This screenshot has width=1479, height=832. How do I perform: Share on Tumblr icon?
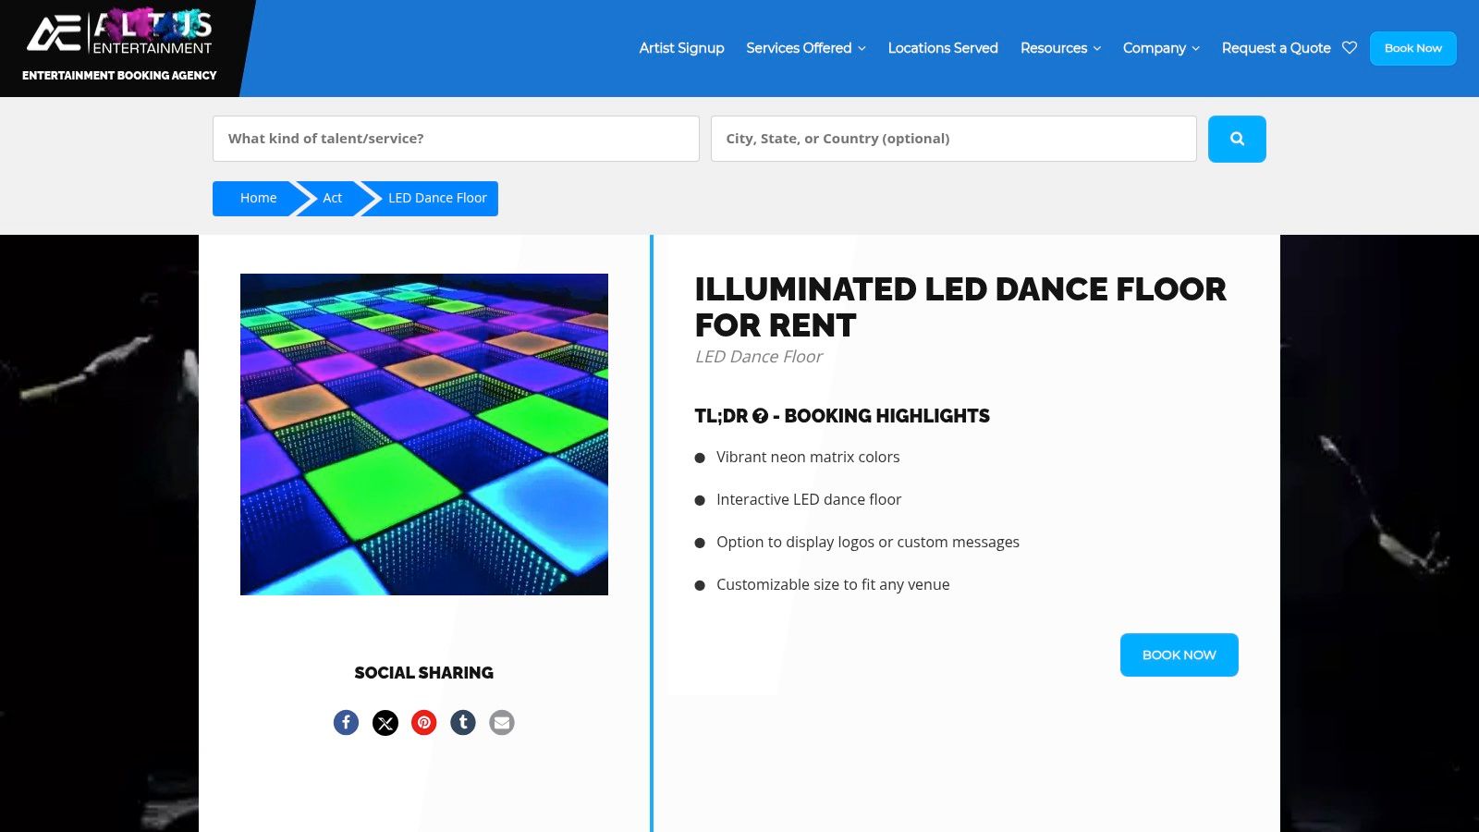(x=463, y=722)
